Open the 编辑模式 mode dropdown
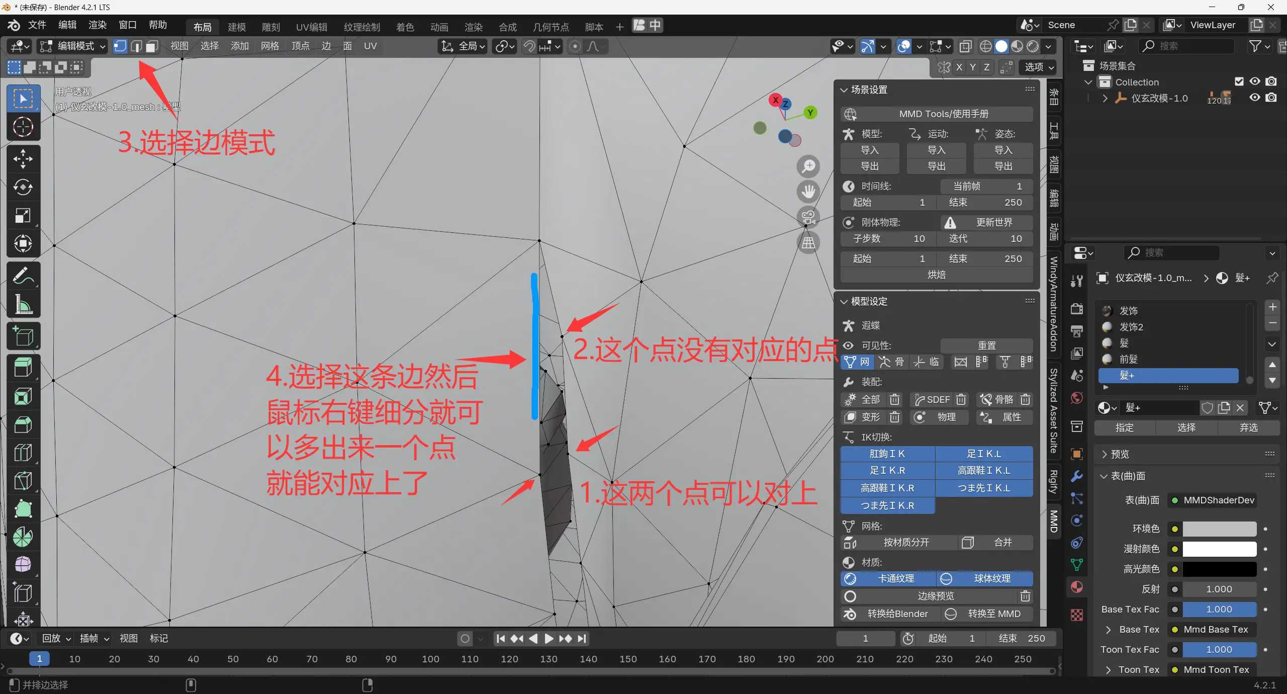 pos(73,46)
